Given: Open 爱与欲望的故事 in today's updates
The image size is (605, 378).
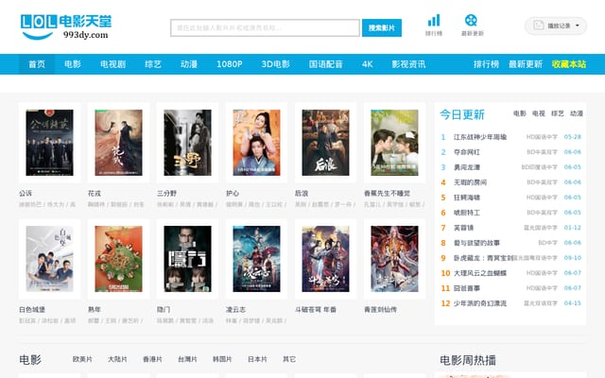Looking at the screenshot, I should click(x=476, y=243).
